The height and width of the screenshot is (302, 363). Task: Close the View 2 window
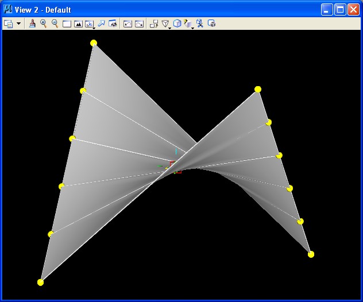click(353, 10)
